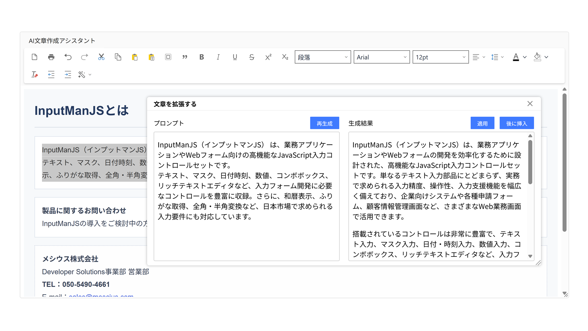This screenshot has width=588, height=331.
Task: Click the TEL：050-5490-4661 line
Action: pyautogui.click(x=76, y=284)
